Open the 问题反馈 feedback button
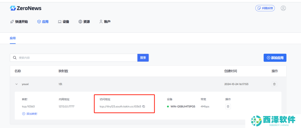Viewport: 301px width, 128px height. click(265, 8)
